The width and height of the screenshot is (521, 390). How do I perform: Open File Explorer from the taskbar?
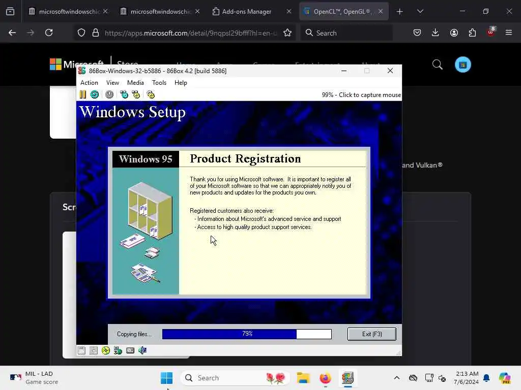pyautogui.click(x=303, y=378)
